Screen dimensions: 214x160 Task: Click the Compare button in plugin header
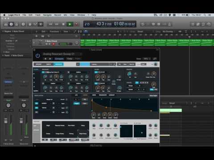point(59,59)
